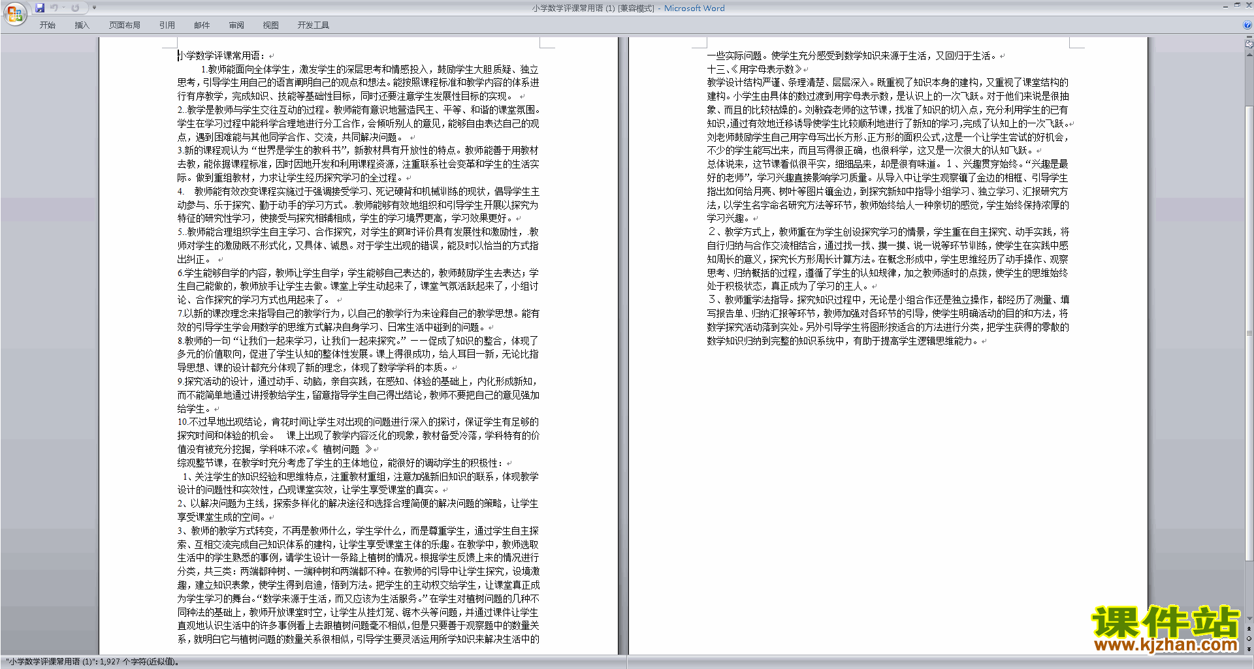Click paragraph starting 9.探究活动的设计
This screenshot has width=1254, height=669.
[359, 395]
